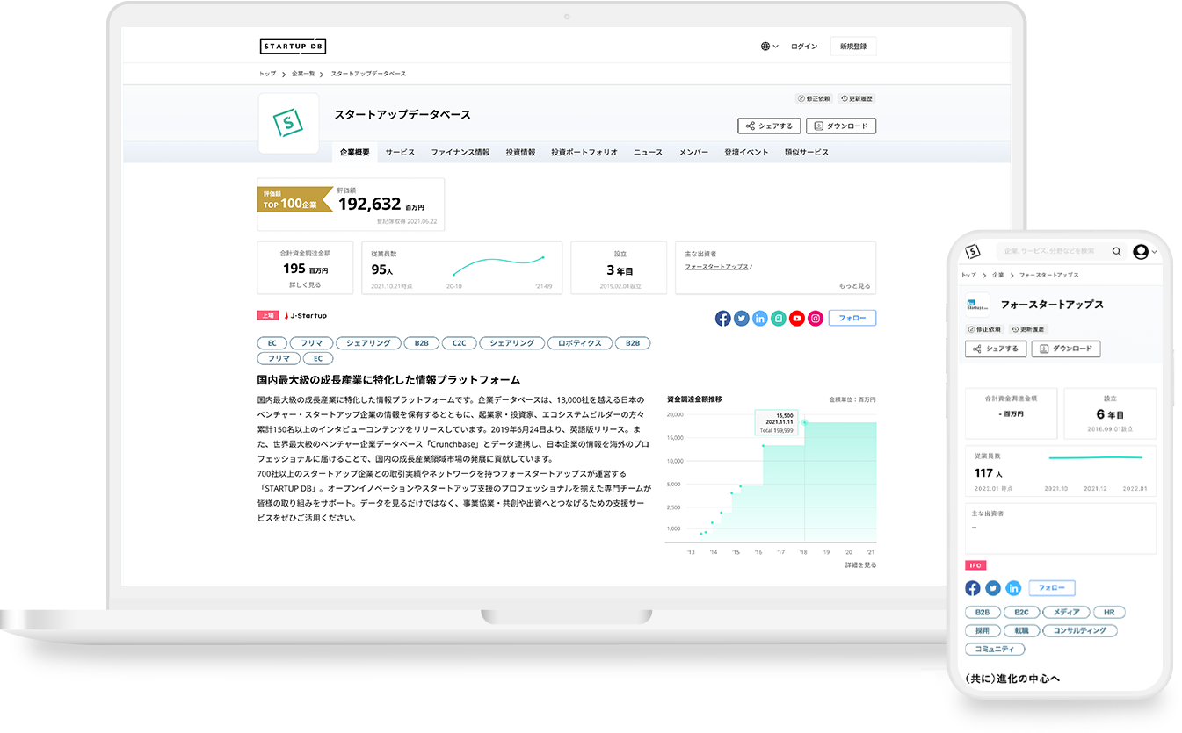Open フォースタートアップス investor link
1182x733 pixels.
[717, 266]
